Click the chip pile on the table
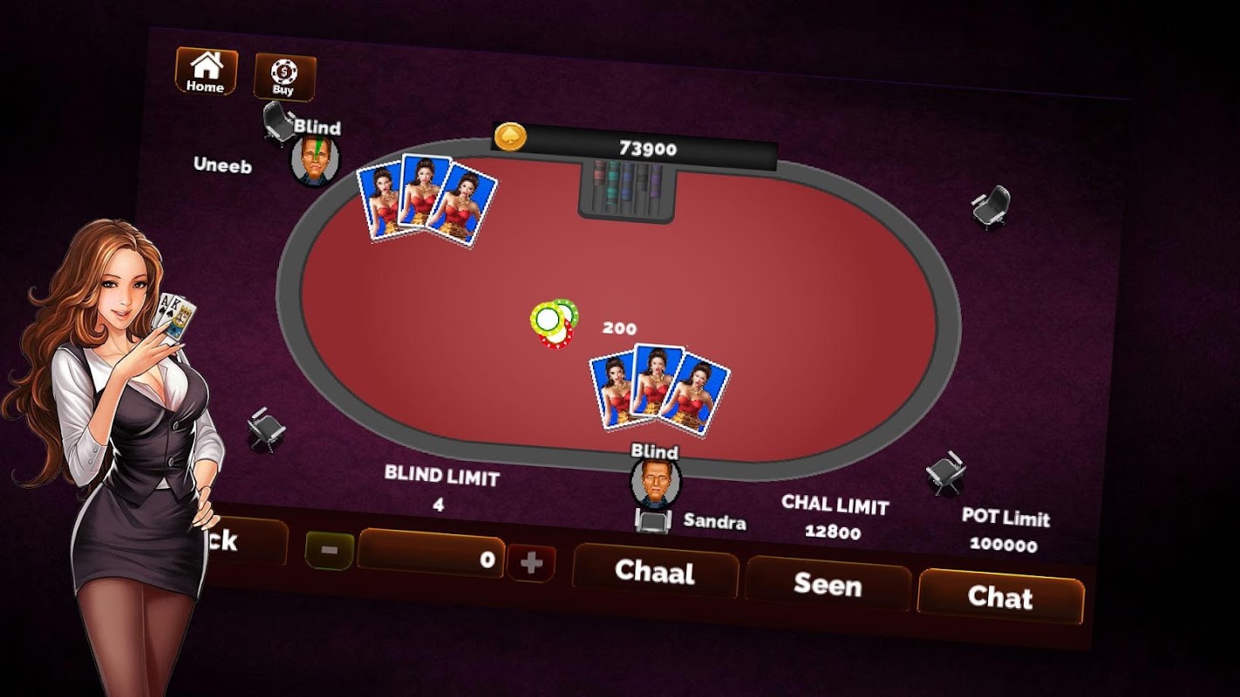Screen dimensions: 1240x697 pyautogui.click(x=555, y=323)
